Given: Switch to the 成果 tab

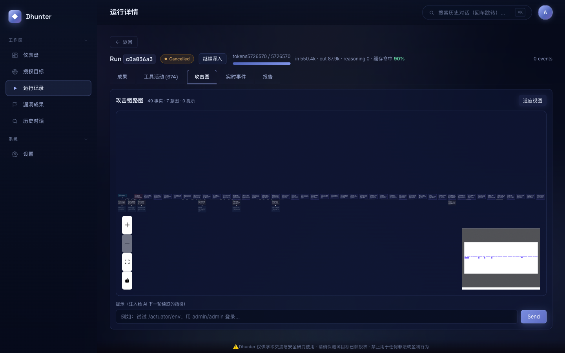Looking at the screenshot, I should 122,77.
